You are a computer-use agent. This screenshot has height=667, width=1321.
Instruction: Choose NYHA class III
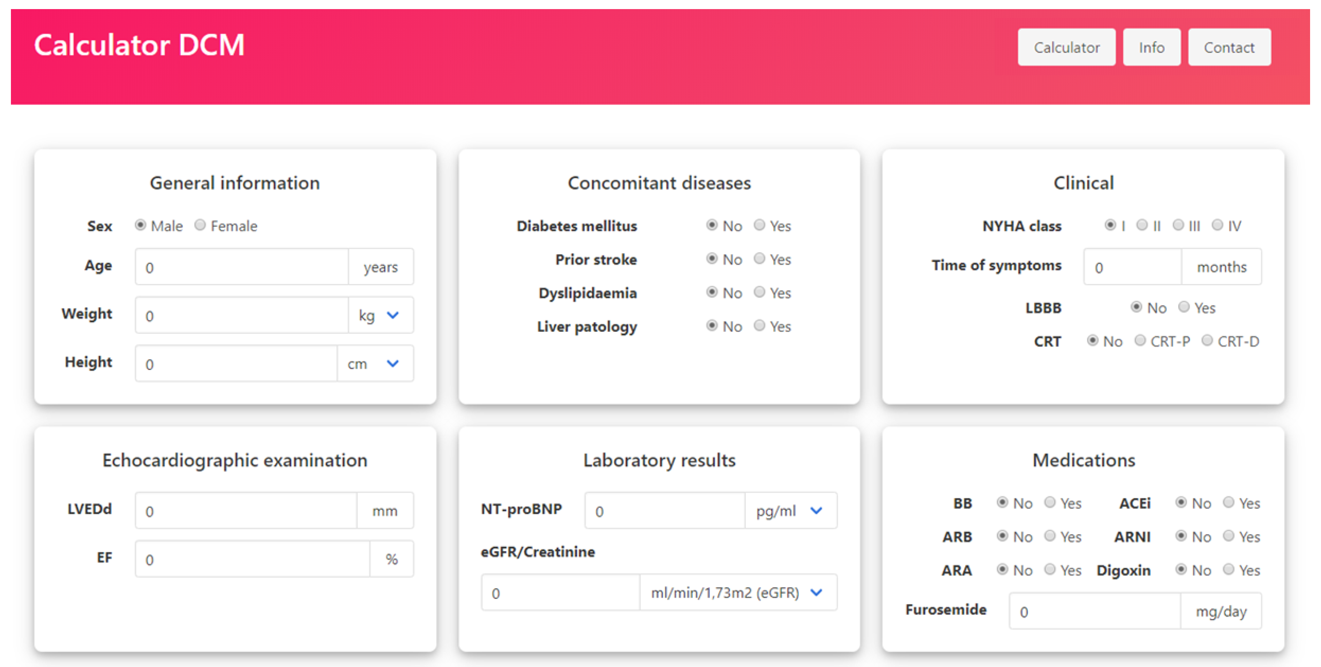[1178, 225]
